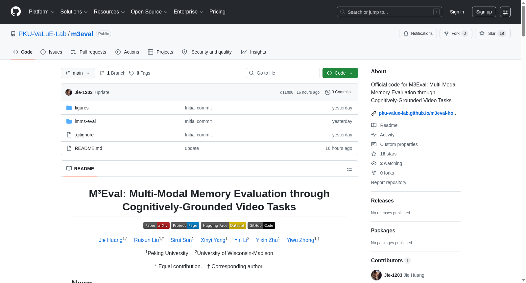This screenshot has width=526, height=283.
Task: Click the lmms-eval folder icon
Action: pos(69,121)
